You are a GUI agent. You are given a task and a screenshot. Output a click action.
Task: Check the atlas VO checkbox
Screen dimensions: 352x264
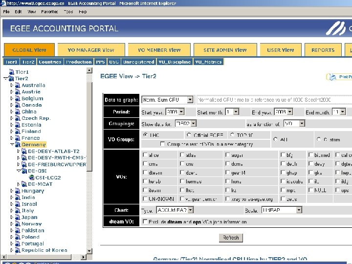[x=182, y=155]
